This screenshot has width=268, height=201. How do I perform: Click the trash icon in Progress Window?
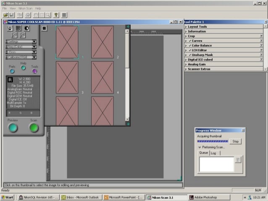[238, 160]
